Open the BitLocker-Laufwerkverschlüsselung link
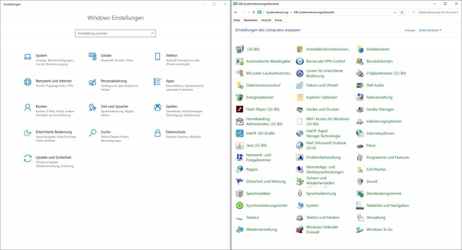462x250 pixels. [x=269, y=73]
